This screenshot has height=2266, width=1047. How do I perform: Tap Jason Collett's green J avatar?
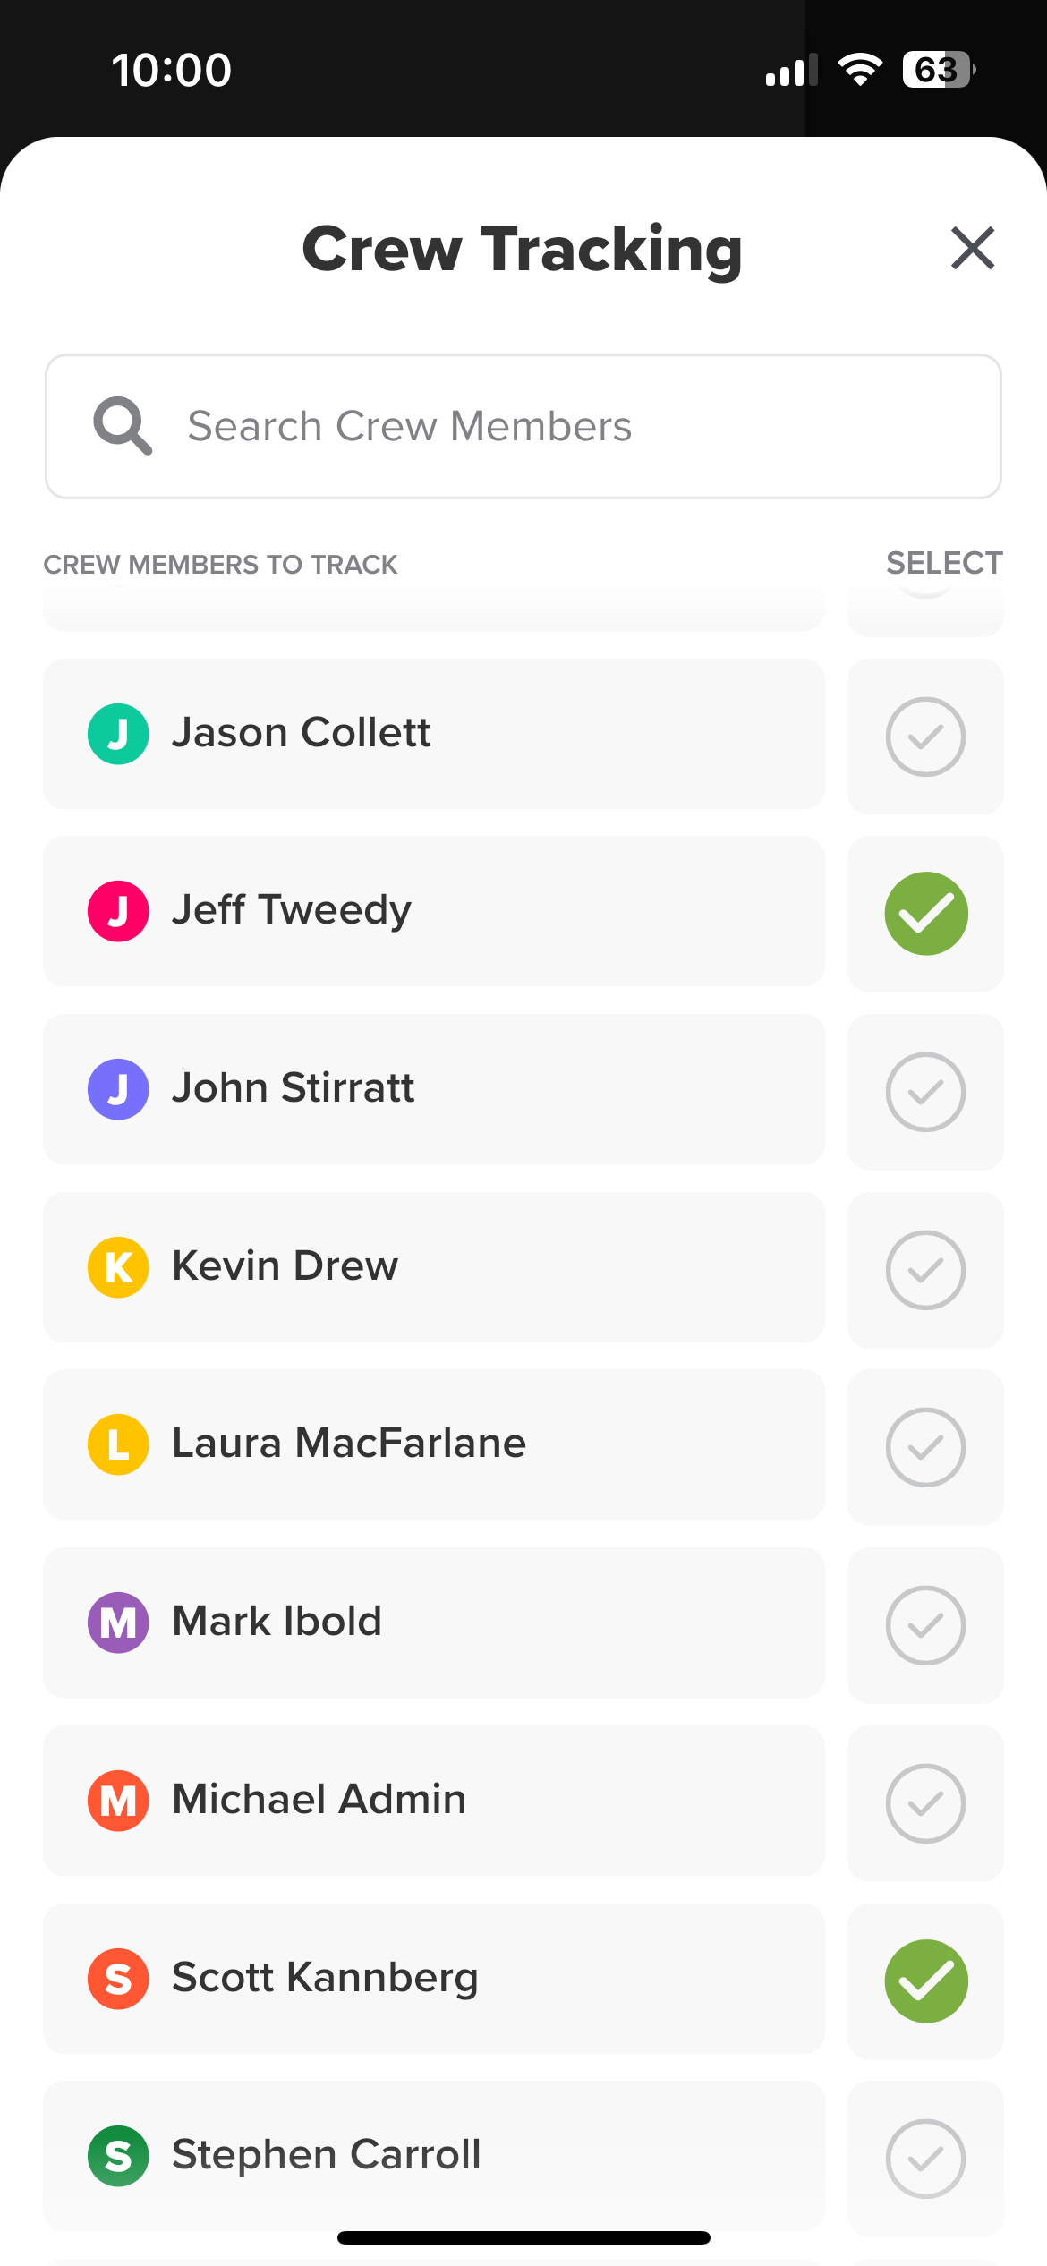pos(118,734)
